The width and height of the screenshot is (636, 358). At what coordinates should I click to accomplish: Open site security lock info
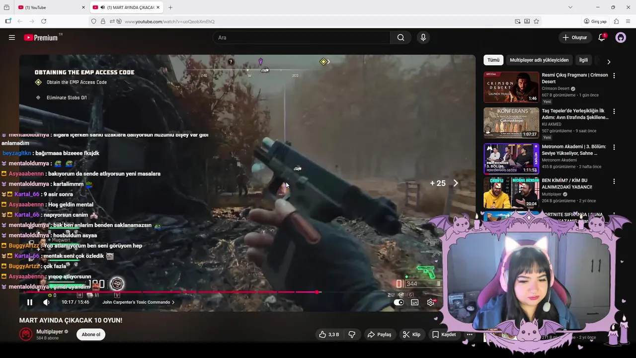point(103,21)
